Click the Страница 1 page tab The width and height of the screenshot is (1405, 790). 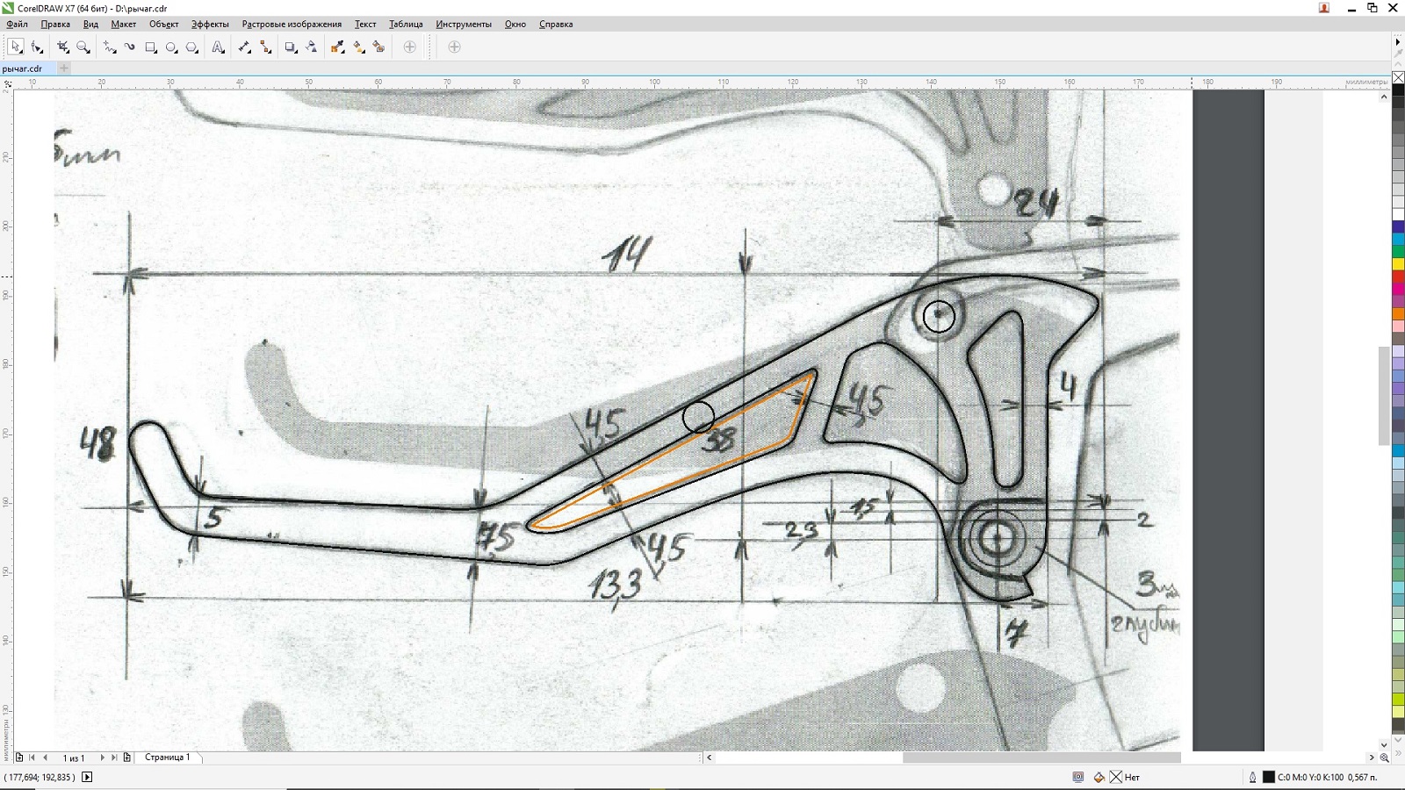click(167, 758)
